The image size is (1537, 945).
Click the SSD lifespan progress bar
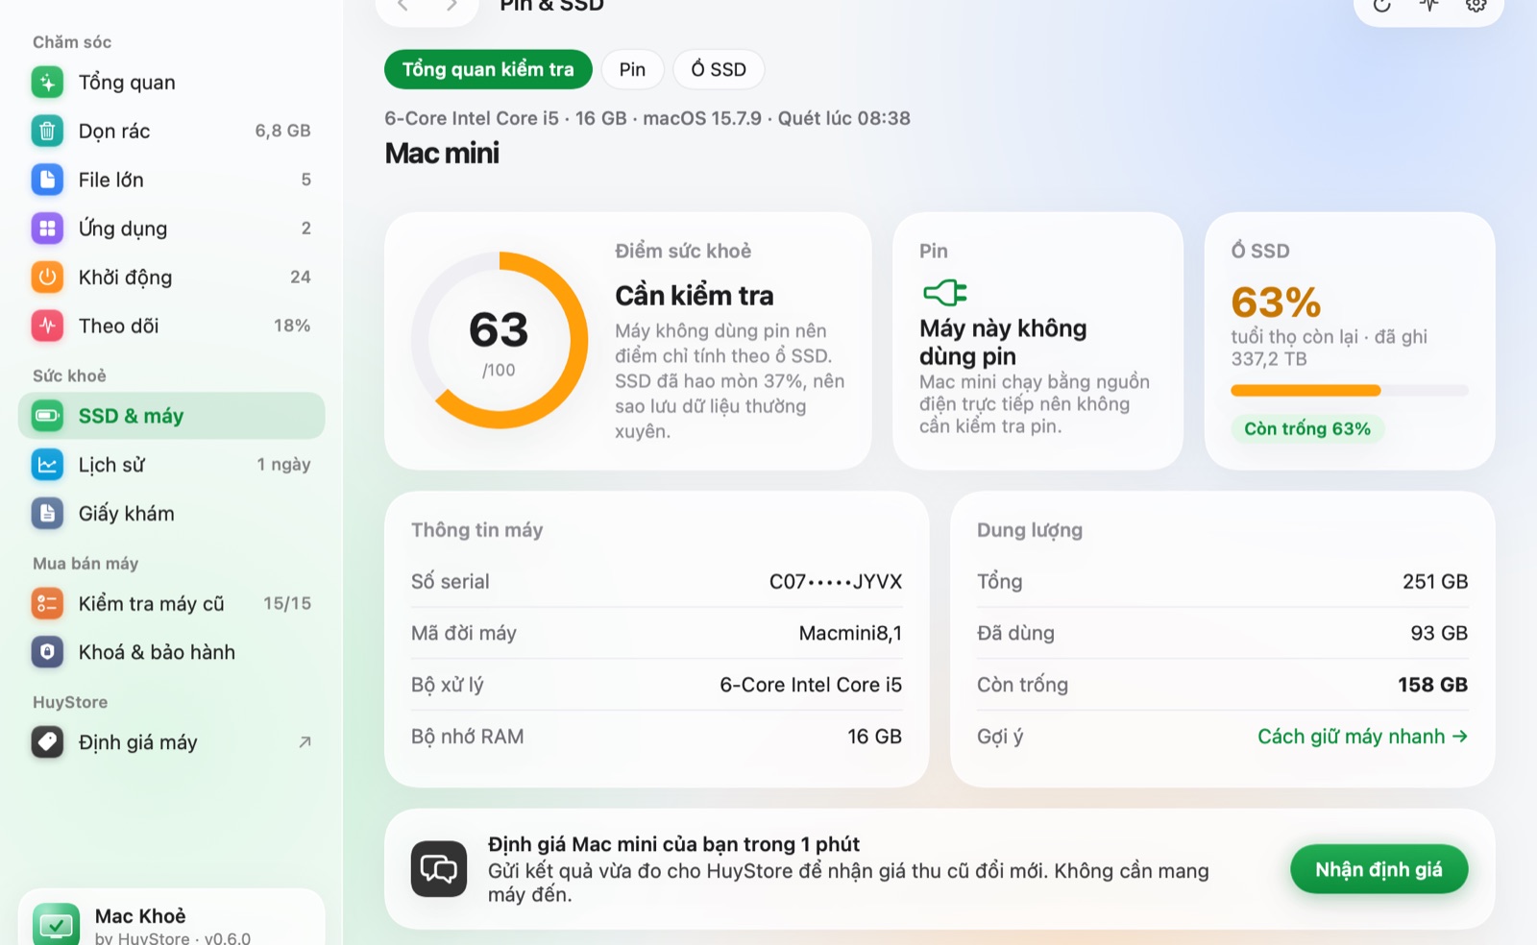click(1350, 391)
